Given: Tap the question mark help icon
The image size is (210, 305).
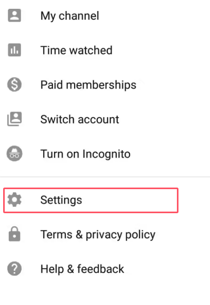Looking at the screenshot, I should [x=15, y=269].
